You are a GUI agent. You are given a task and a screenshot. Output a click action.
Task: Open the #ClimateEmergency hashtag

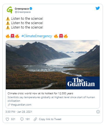click(x=37, y=36)
